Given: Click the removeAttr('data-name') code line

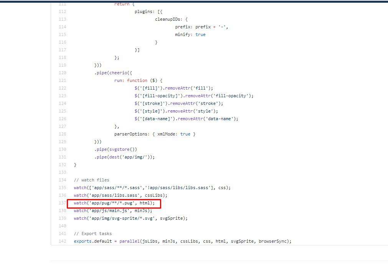Looking at the screenshot, I should pos(187,119).
